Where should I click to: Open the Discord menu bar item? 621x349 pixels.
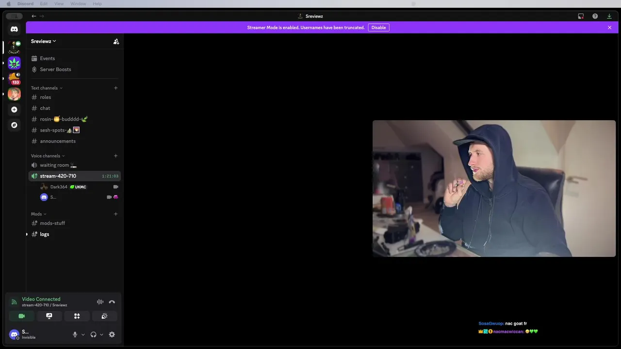coord(25,4)
